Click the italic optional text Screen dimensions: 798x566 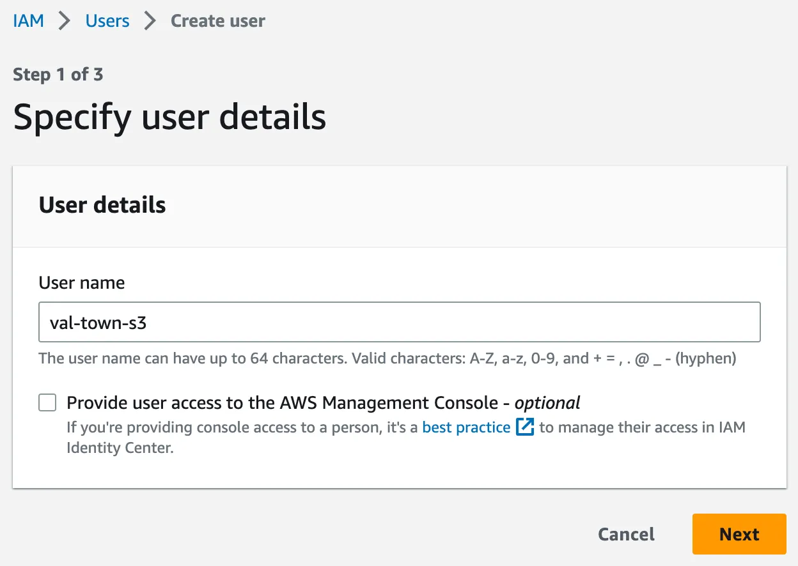[x=547, y=402]
